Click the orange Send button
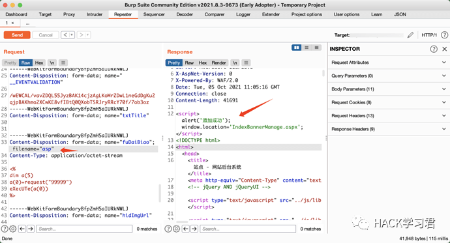 17,35
